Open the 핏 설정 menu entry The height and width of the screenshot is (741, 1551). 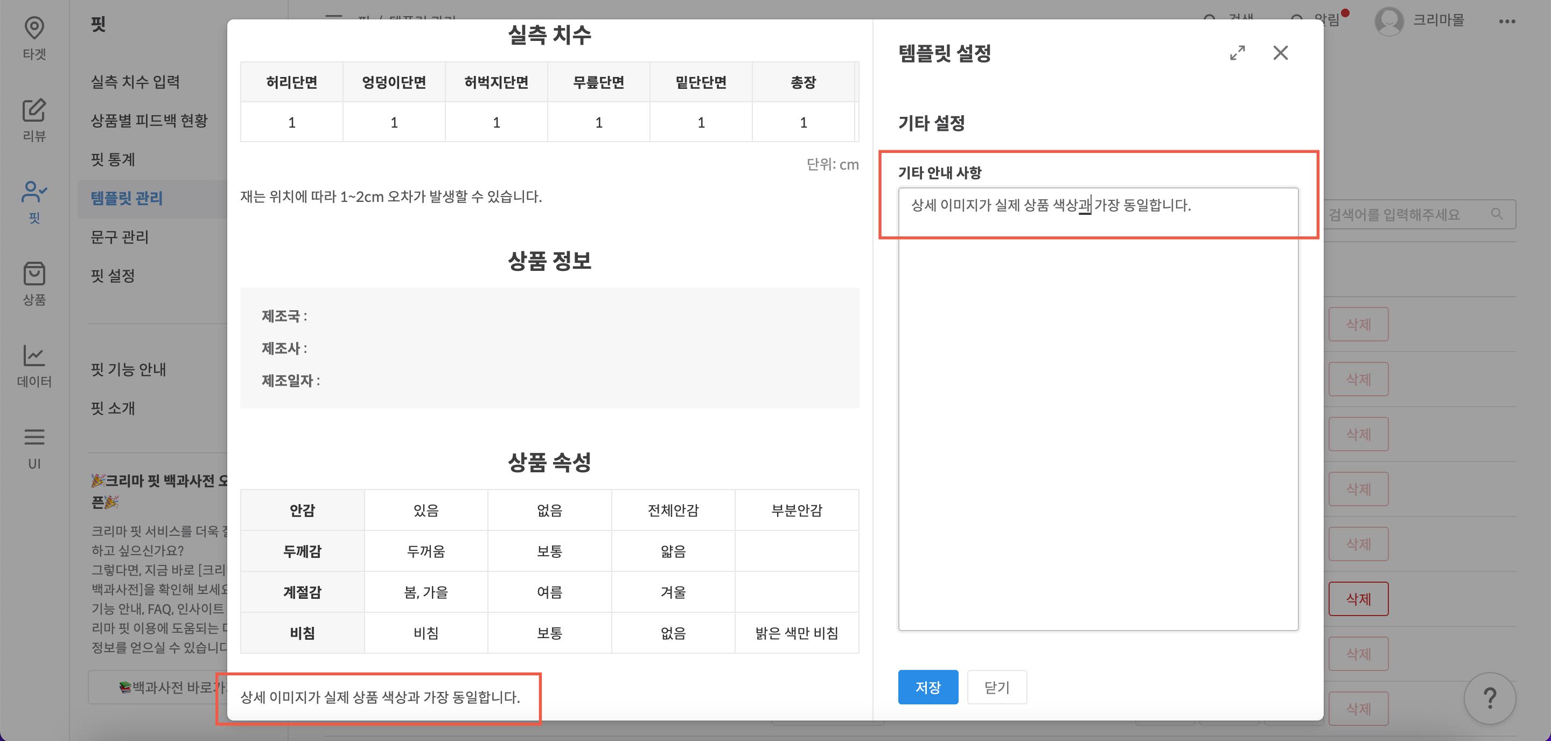click(x=114, y=276)
